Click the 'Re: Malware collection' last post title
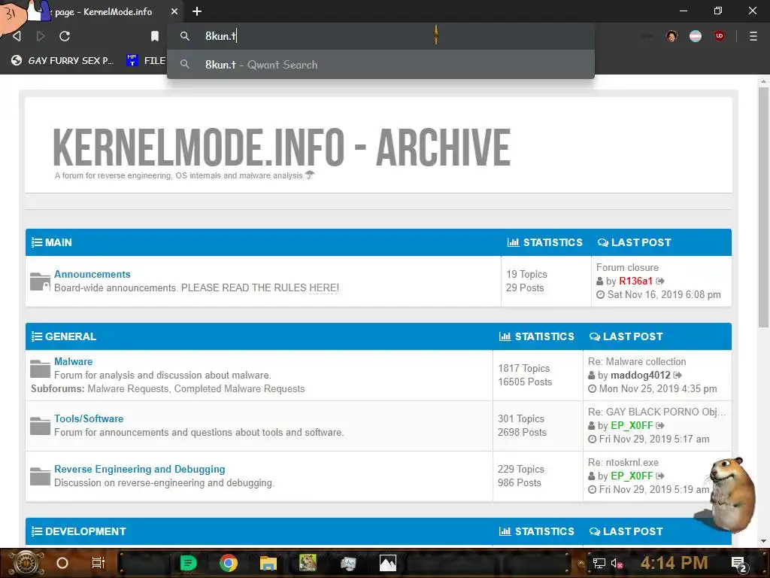The width and height of the screenshot is (770, 578). pos(637,361)
